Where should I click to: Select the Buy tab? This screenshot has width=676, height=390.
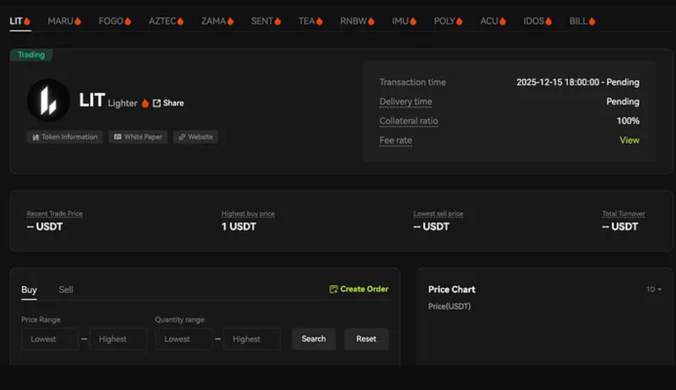29,289
